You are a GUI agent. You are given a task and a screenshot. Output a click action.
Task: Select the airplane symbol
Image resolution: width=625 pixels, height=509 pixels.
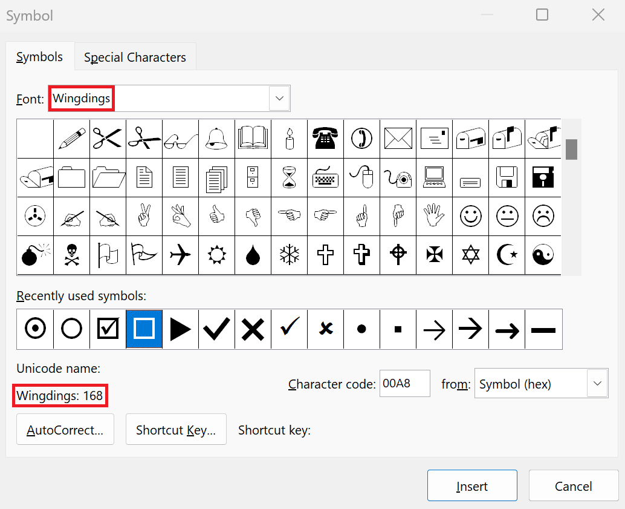point(180,255)
